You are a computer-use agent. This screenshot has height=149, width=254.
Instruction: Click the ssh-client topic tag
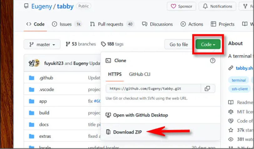coord(240,89)
